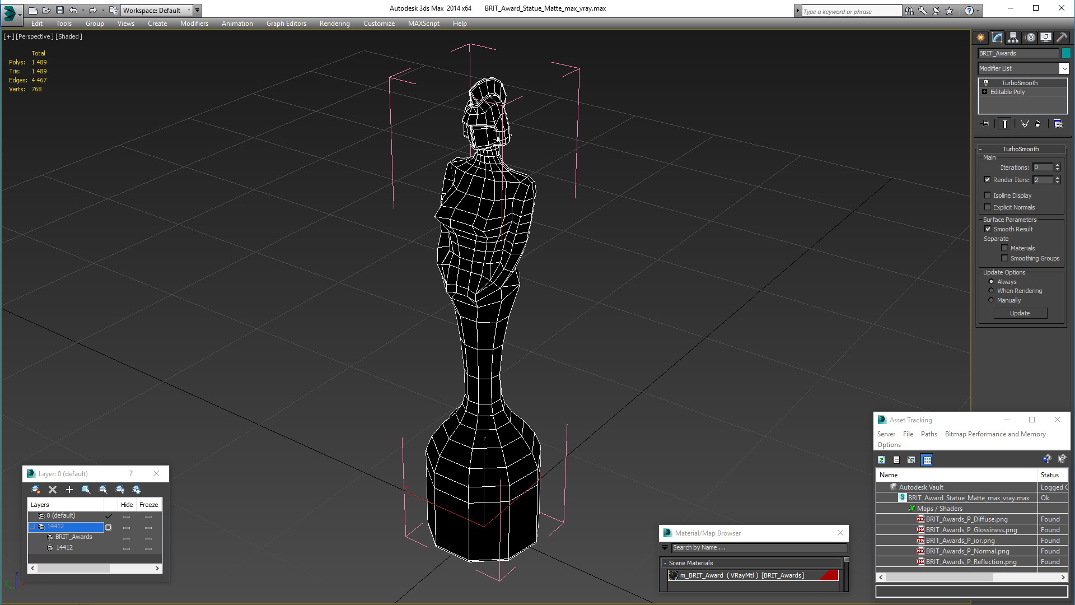Viewport: 1075px width, 605px height.
Task: Open the Modifiers menu
Action: point(194,24)
